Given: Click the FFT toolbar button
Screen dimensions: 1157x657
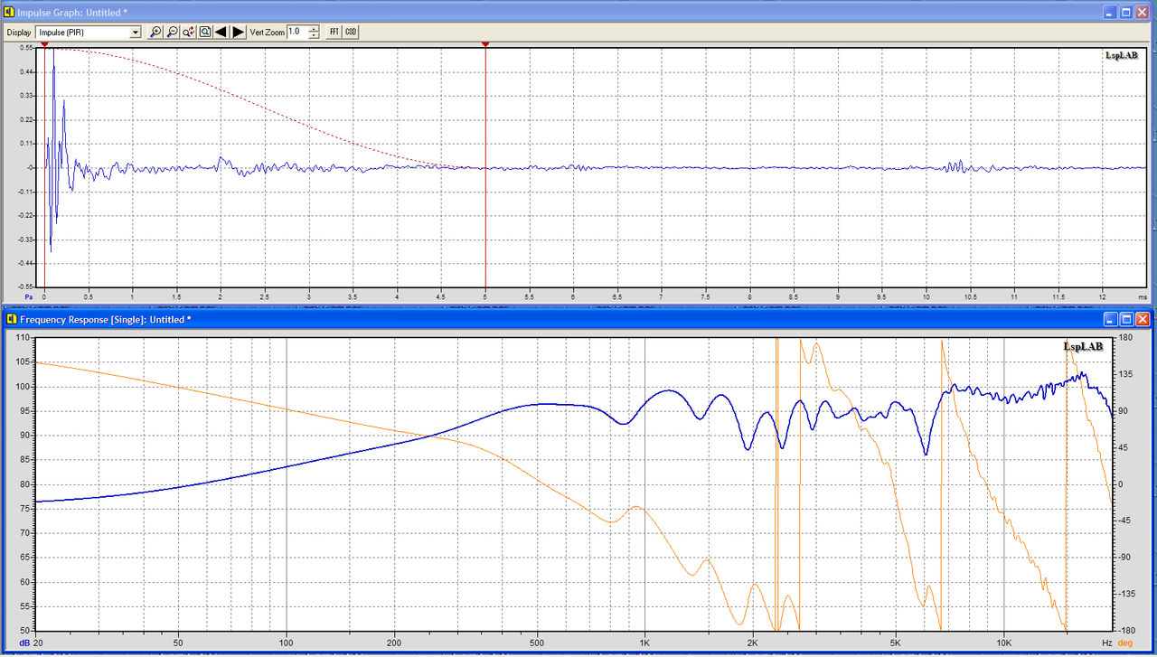Looking at the screenshot, I should [x=334, y=32].
